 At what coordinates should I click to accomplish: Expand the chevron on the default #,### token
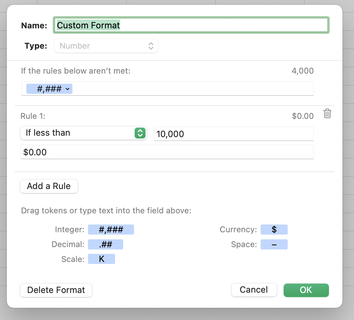(x=68, y=89)
